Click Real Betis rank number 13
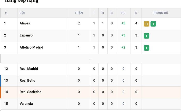The height and width of the screenshot is (111, 181). click(6, 81)
